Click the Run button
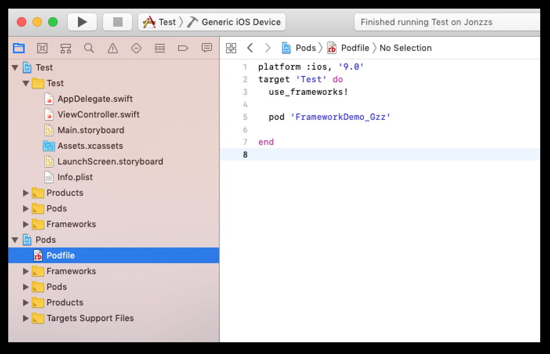Image resolution: width=550 pixels, height=354 pixels. coord(82,22)
